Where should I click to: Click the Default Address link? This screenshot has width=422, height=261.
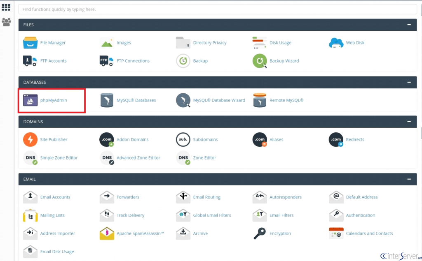point(362,197)
